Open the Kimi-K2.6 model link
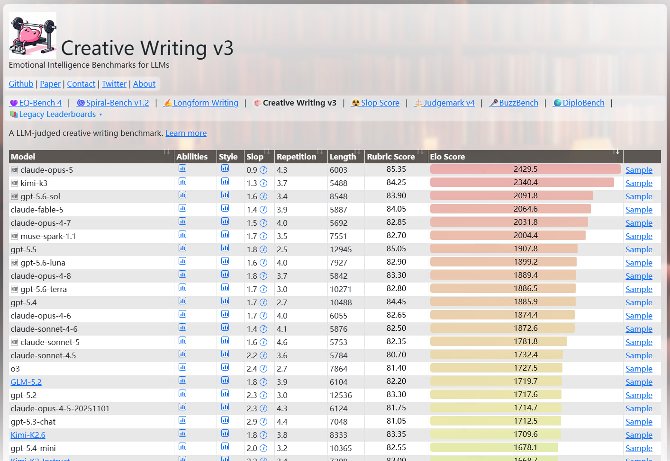670x461 pixels. [x=28, y=435]
